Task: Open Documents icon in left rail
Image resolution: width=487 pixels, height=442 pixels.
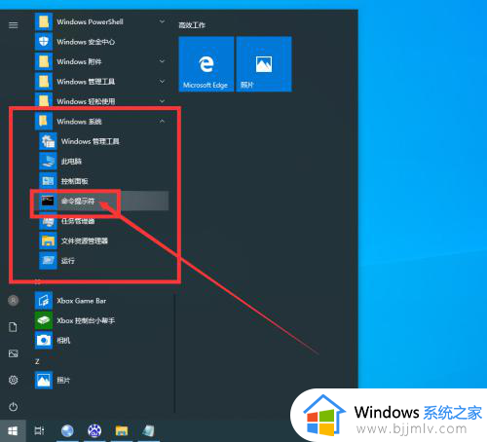Action: (x=14, y=327)
